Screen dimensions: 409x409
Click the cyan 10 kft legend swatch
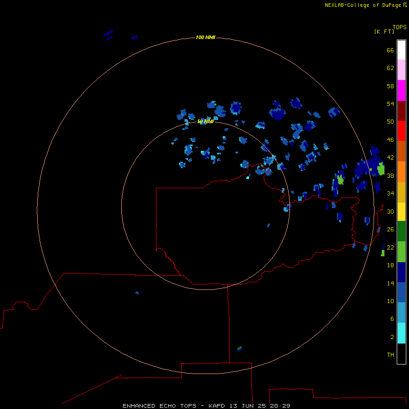click(401, 333)
